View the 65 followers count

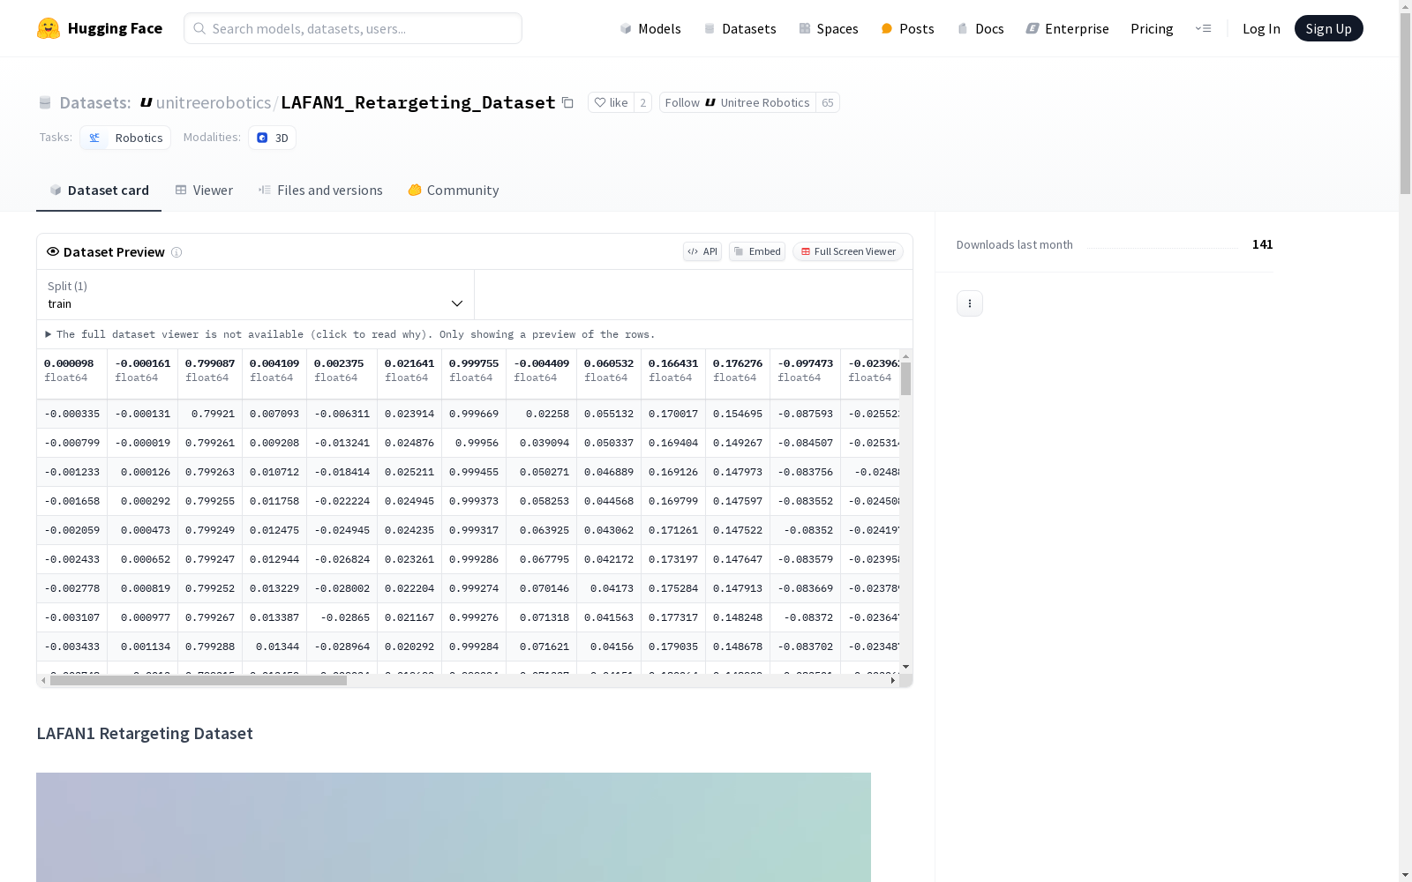[828, 102]
